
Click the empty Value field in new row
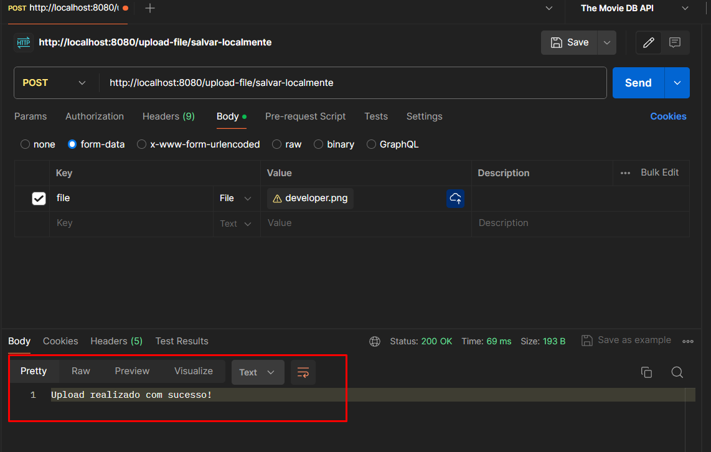coord(366,224)
